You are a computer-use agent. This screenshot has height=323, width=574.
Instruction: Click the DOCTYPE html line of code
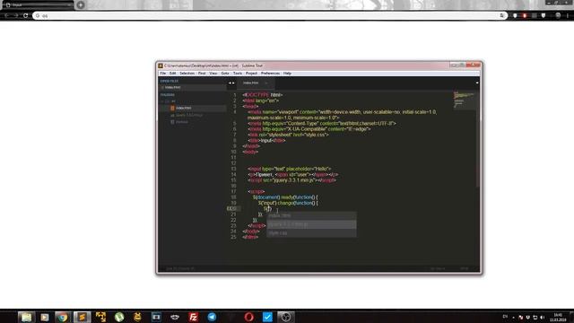(263, 95)
